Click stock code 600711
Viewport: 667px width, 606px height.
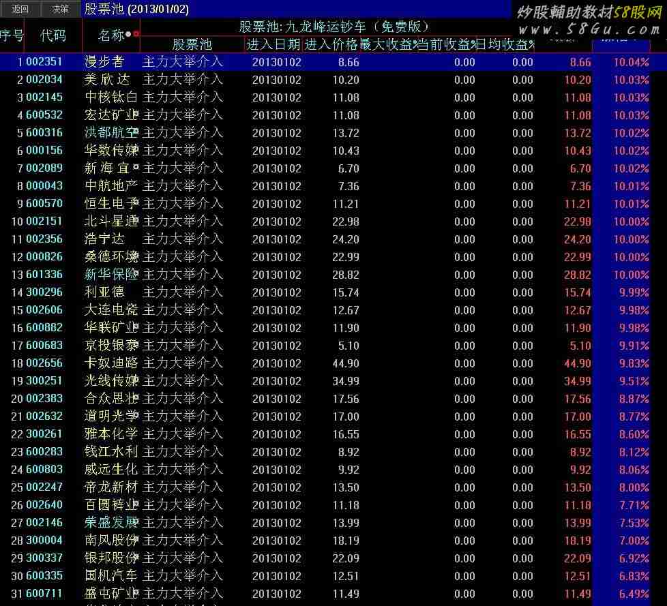(x=44, y=593)
